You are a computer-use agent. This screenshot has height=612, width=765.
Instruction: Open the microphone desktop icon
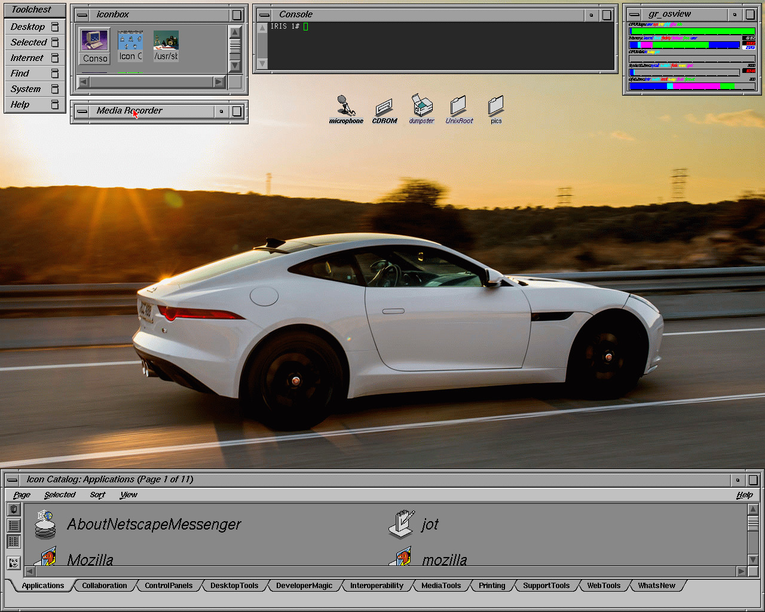click(x=345, y=106)
